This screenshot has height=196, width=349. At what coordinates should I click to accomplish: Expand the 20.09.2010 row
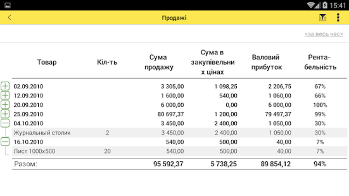[5, 105]
